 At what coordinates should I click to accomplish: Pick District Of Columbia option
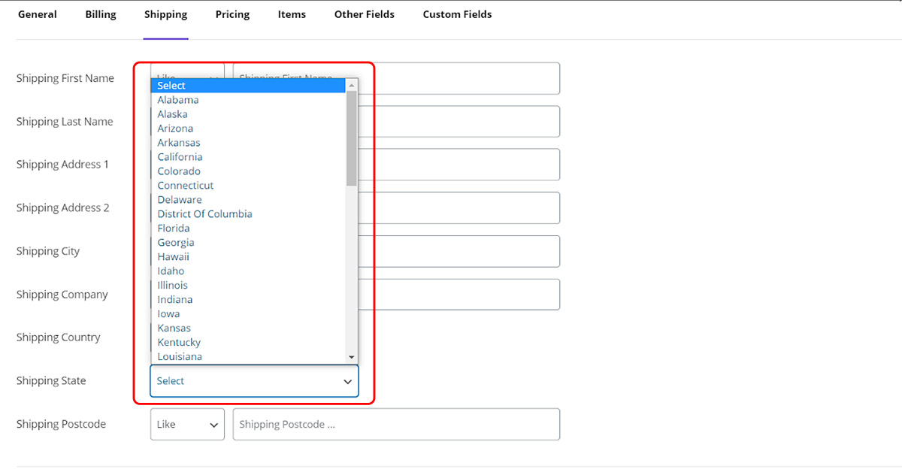point(204,214)
